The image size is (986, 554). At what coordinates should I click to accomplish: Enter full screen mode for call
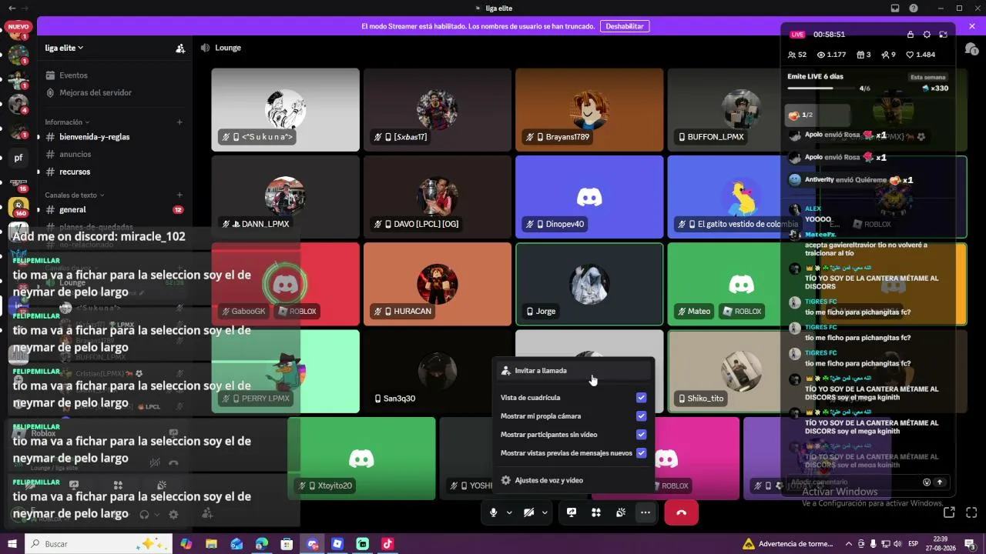coord(971,512)
